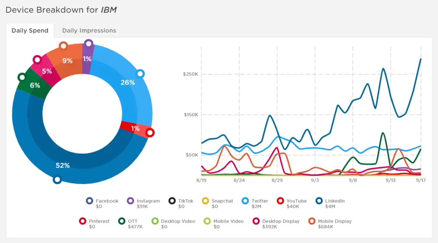438x243 pixels.
Task: Click the green marker on the donut
Action: point(22,77)
